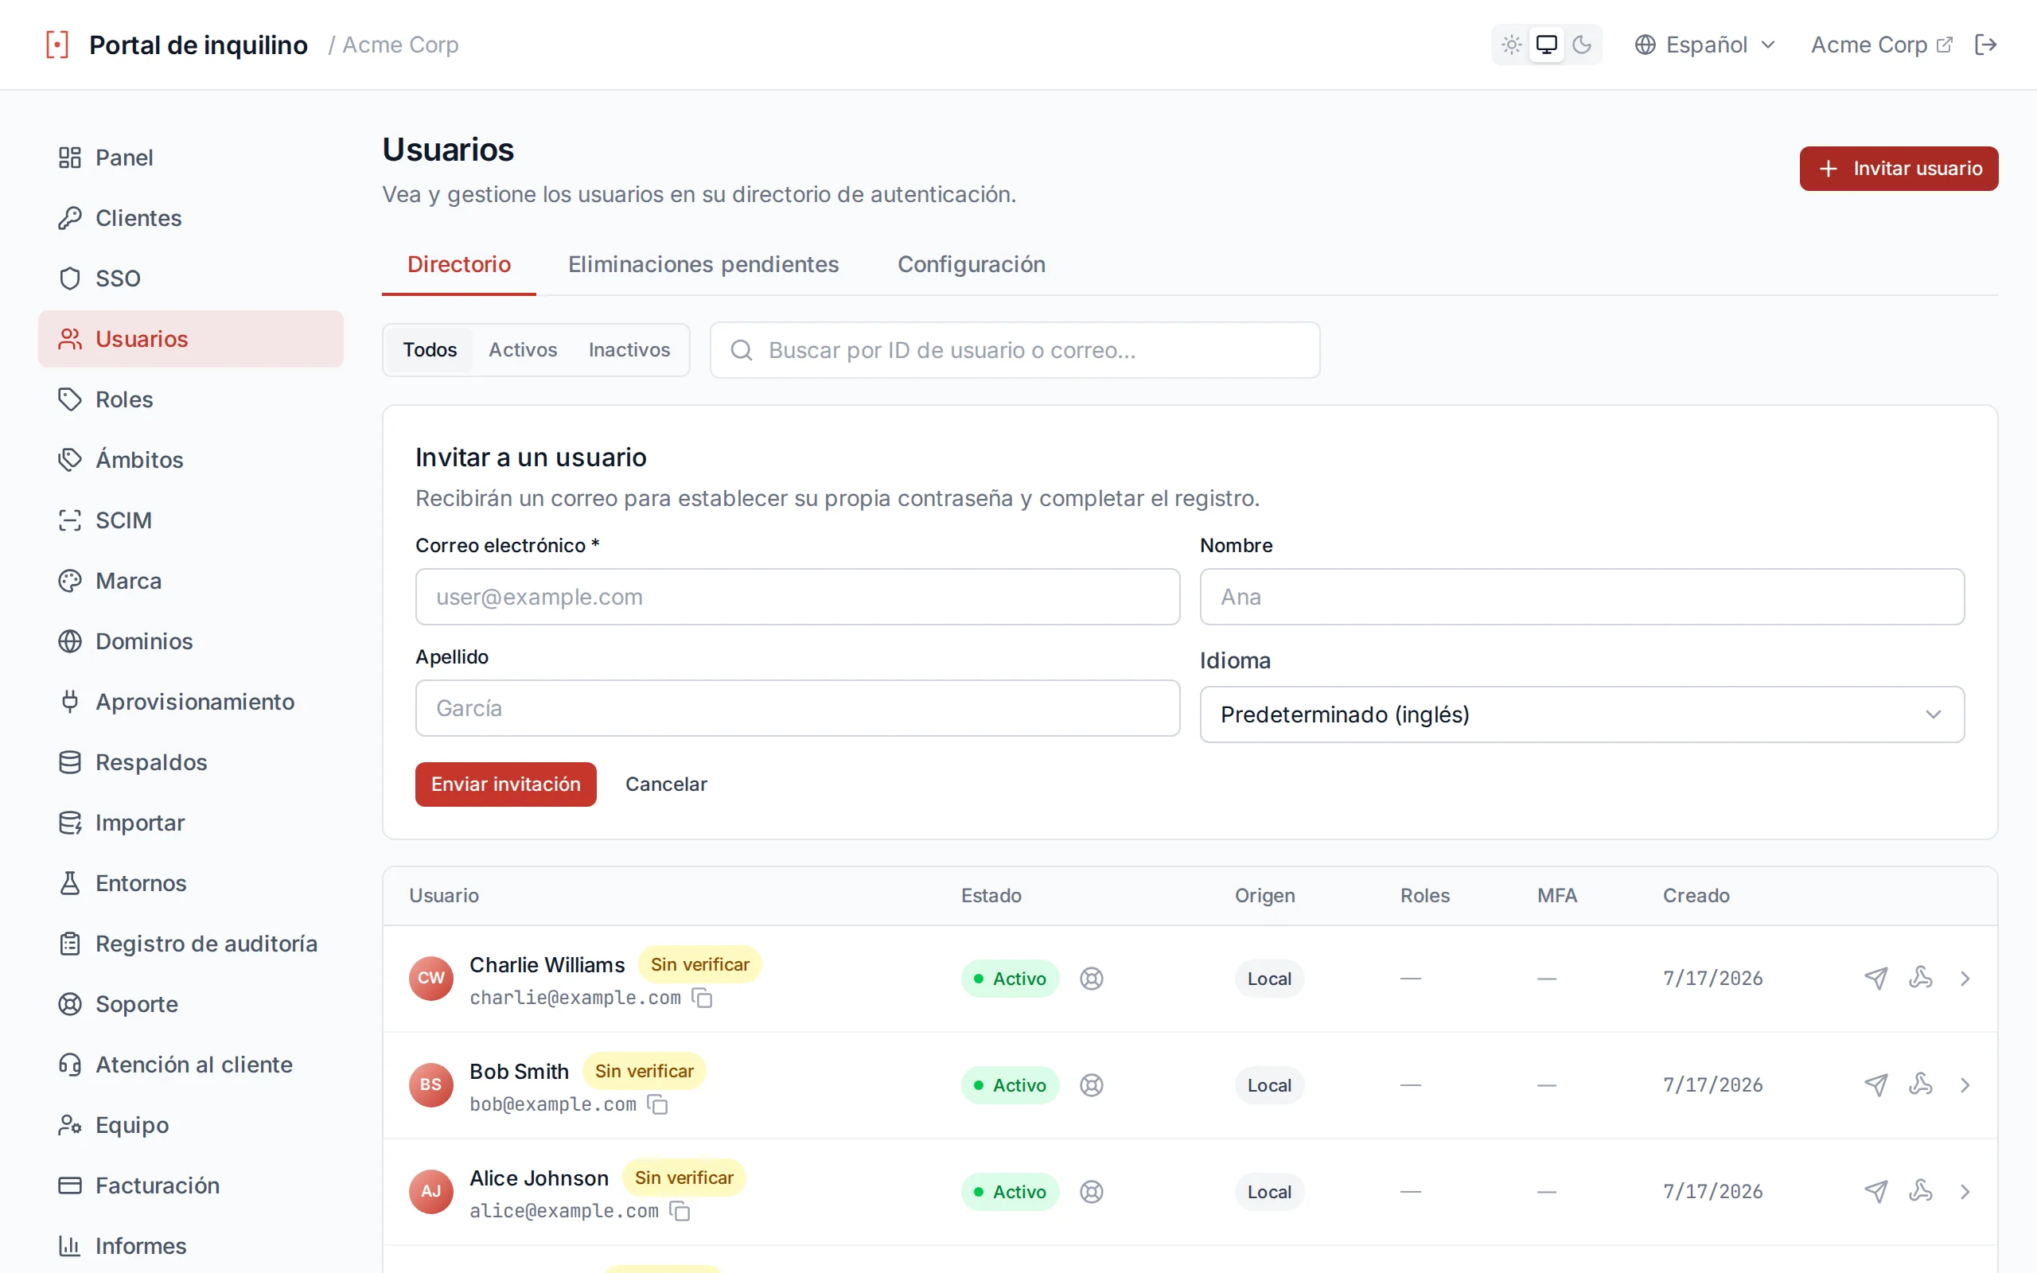
Task: Click the portal logo icon
Action: tap(57, 45)
